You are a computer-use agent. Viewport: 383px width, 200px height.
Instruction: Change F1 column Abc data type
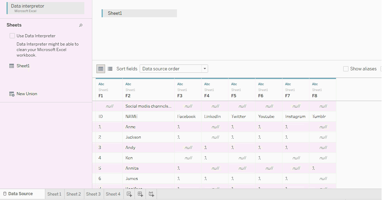point(101,84)
